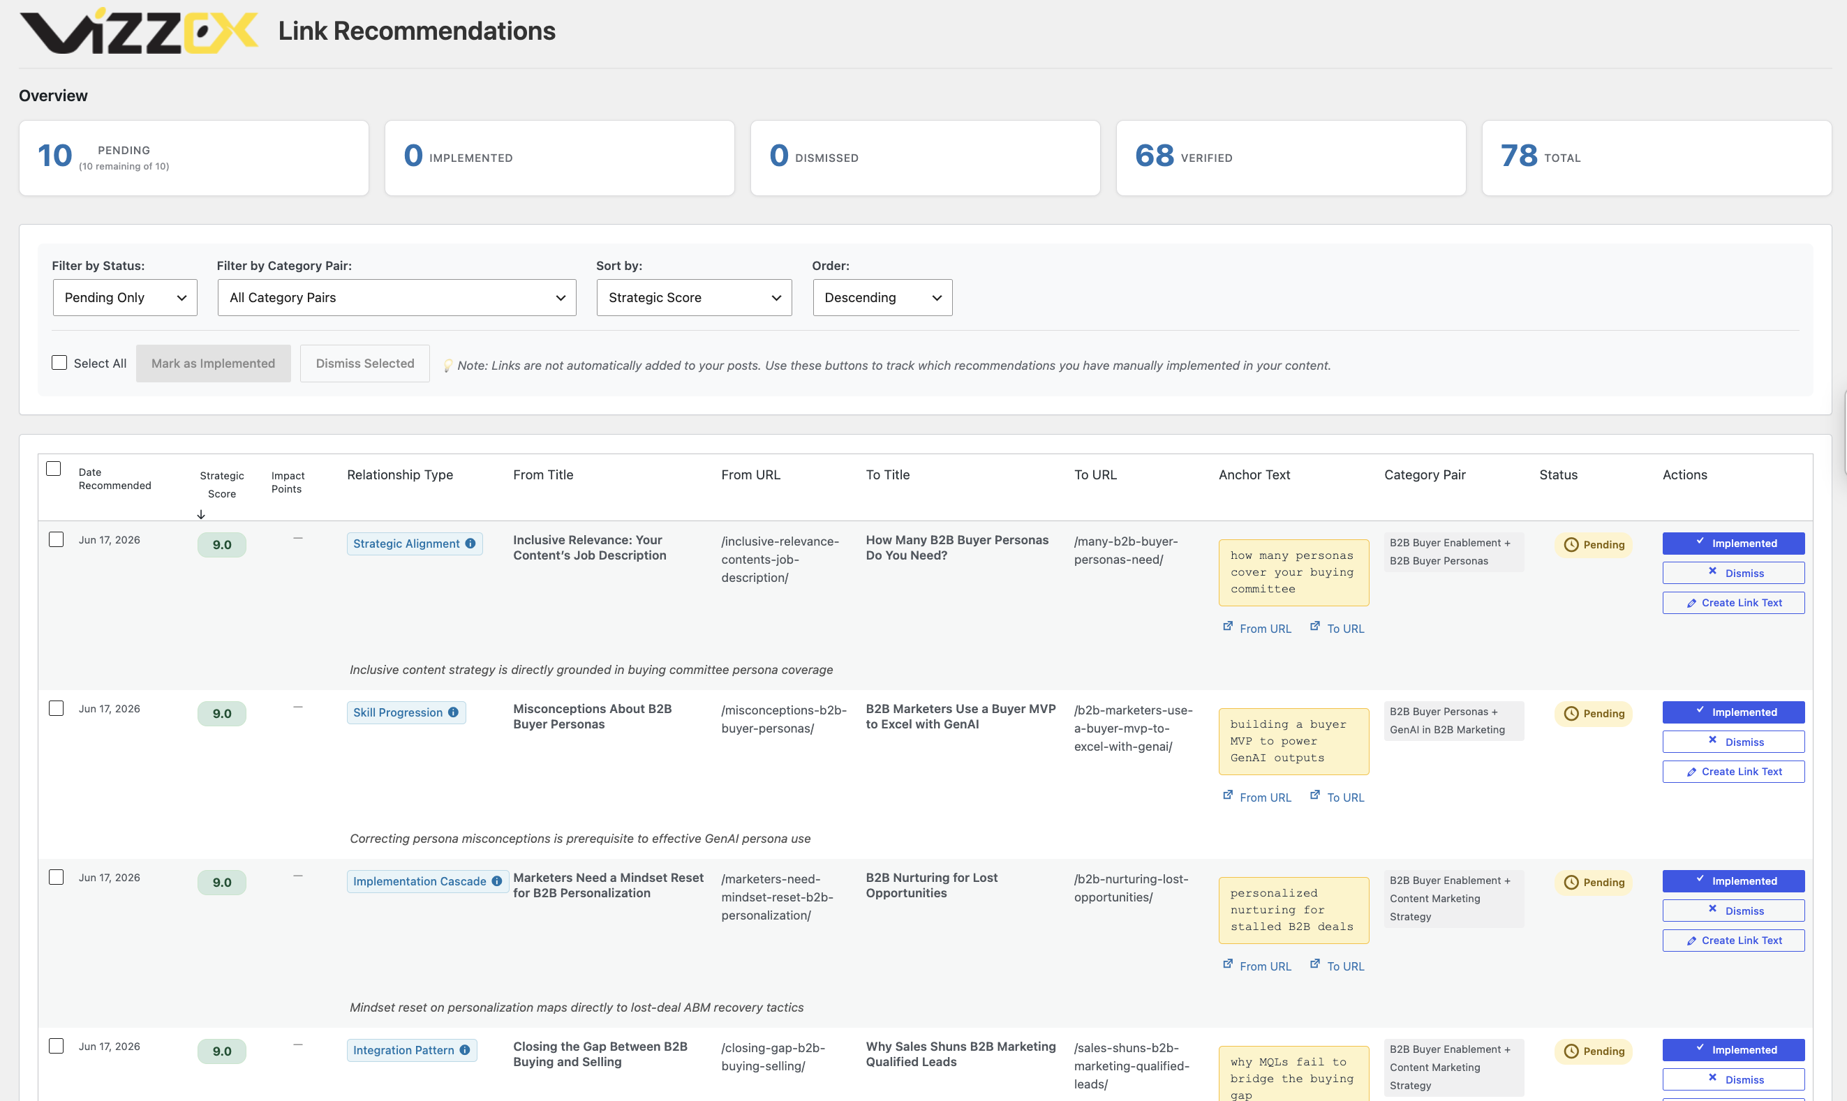
Task: Dismiss the Marketers Mindset Reset recommendation
Action: [x=1733, y=911]
